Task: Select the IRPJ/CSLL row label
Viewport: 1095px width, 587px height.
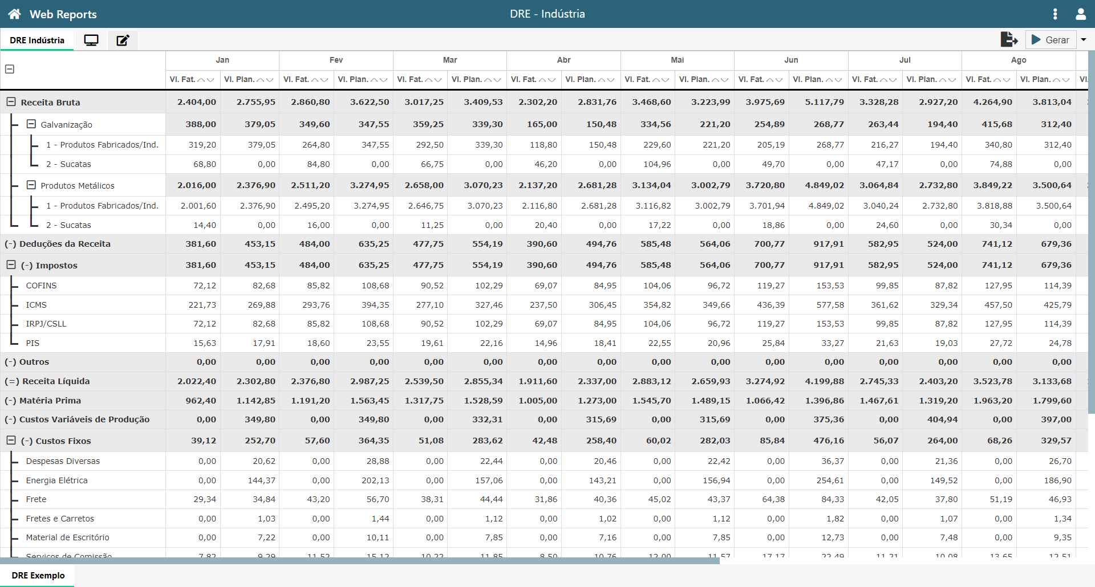Action: 46,324
